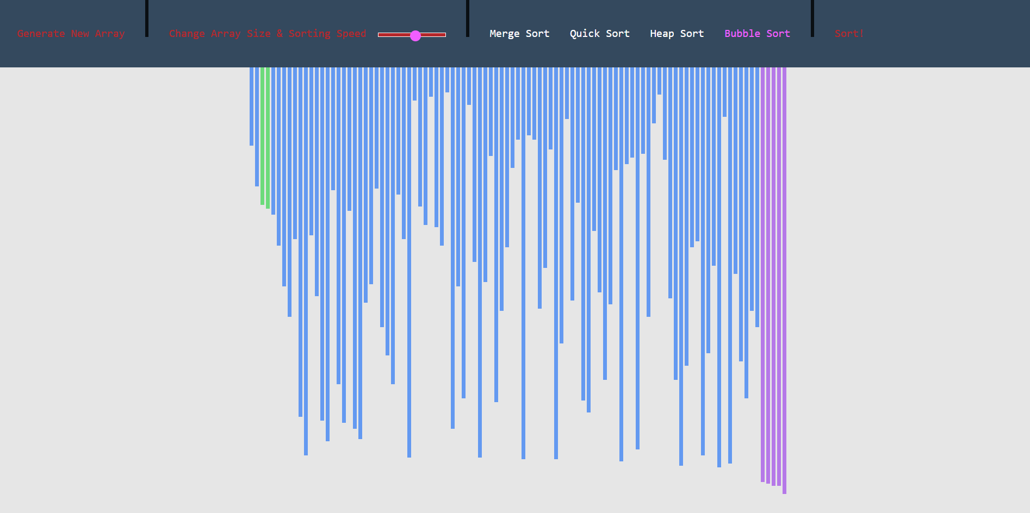Click the rightmost purple bar
Image resolution: width=1030 pixels, height=513 pixels.
pos(784,272)
